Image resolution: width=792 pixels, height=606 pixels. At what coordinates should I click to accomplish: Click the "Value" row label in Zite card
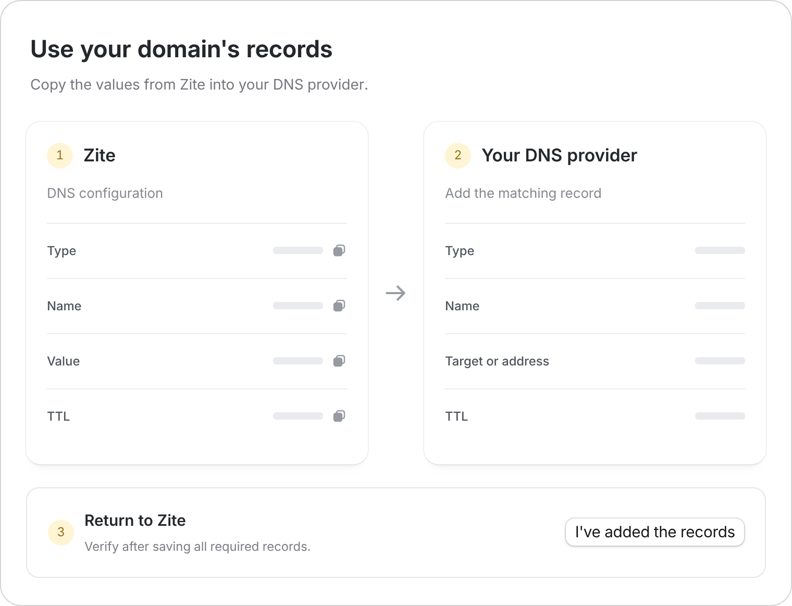(64, 361)
